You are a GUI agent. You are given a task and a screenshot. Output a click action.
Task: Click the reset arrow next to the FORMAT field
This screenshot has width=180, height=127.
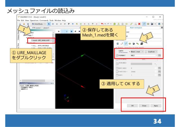coord(160,55)
